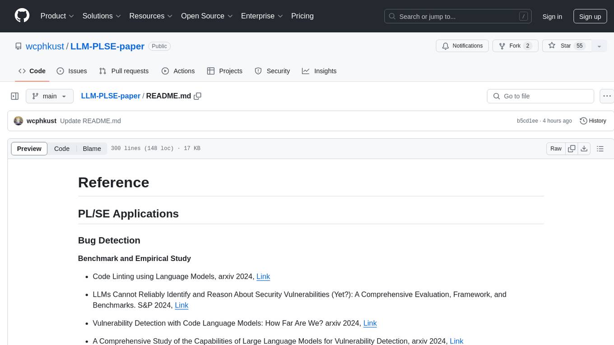
Task: Copy raw file contents
Action: pyautogui.click(x=572, y=149)
